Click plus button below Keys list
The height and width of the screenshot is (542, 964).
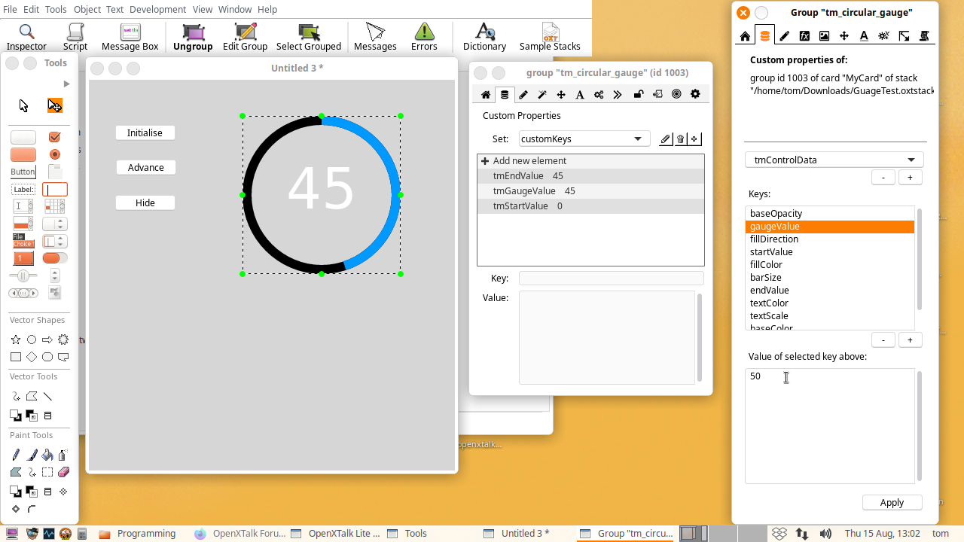pos(910,340)
